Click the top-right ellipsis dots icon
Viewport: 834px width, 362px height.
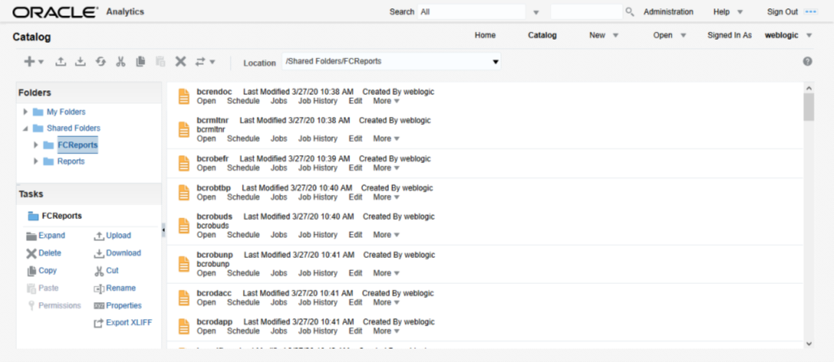click(x=810, y=11)
